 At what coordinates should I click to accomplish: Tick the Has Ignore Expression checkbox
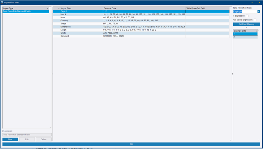click(x=255, y=20)
